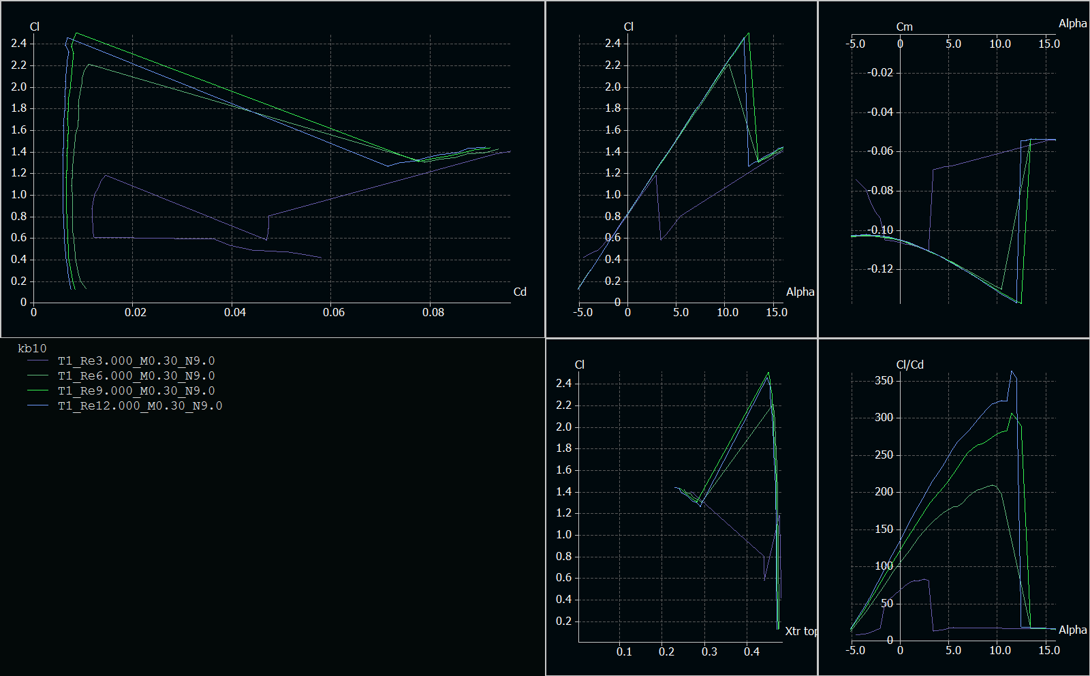Click the line swatch beside T1_Re9.000 legend entry

click(37, 391)
